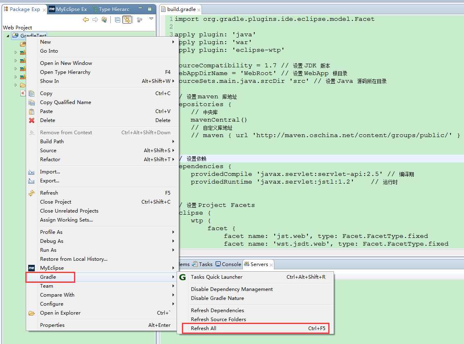Open the Package Explorer view menu triangle
The width and height of the screenshot is (464, 344).
(151, 19)
